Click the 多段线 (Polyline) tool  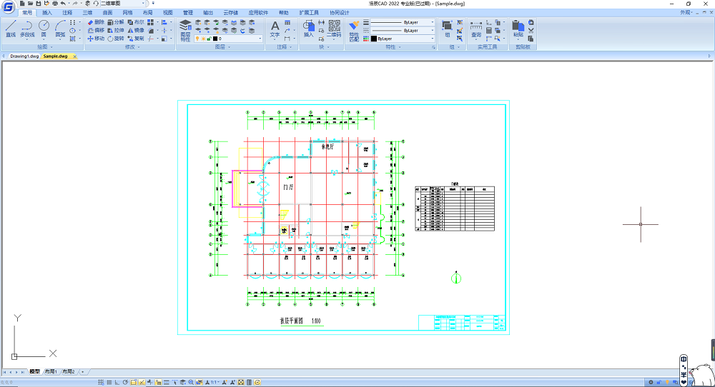(27, 29)
